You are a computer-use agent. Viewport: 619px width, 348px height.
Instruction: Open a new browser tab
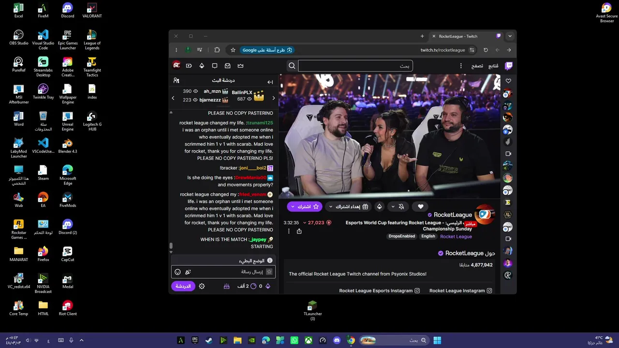coord(422,36)
